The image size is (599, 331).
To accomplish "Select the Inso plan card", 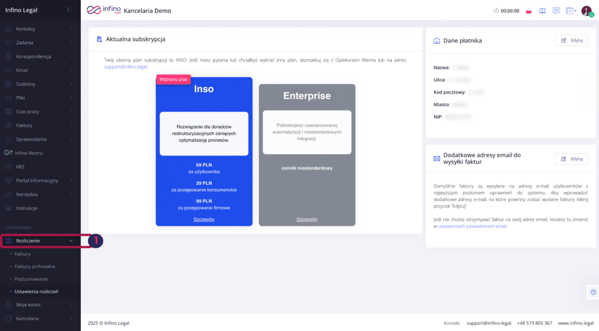I will tap(204, 152).
